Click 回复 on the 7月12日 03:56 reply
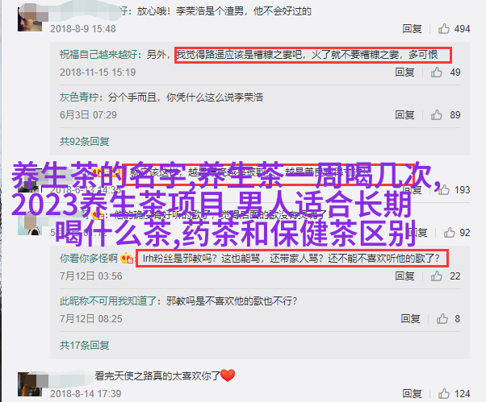The image size is (486, 402). (x=404, y=276)
